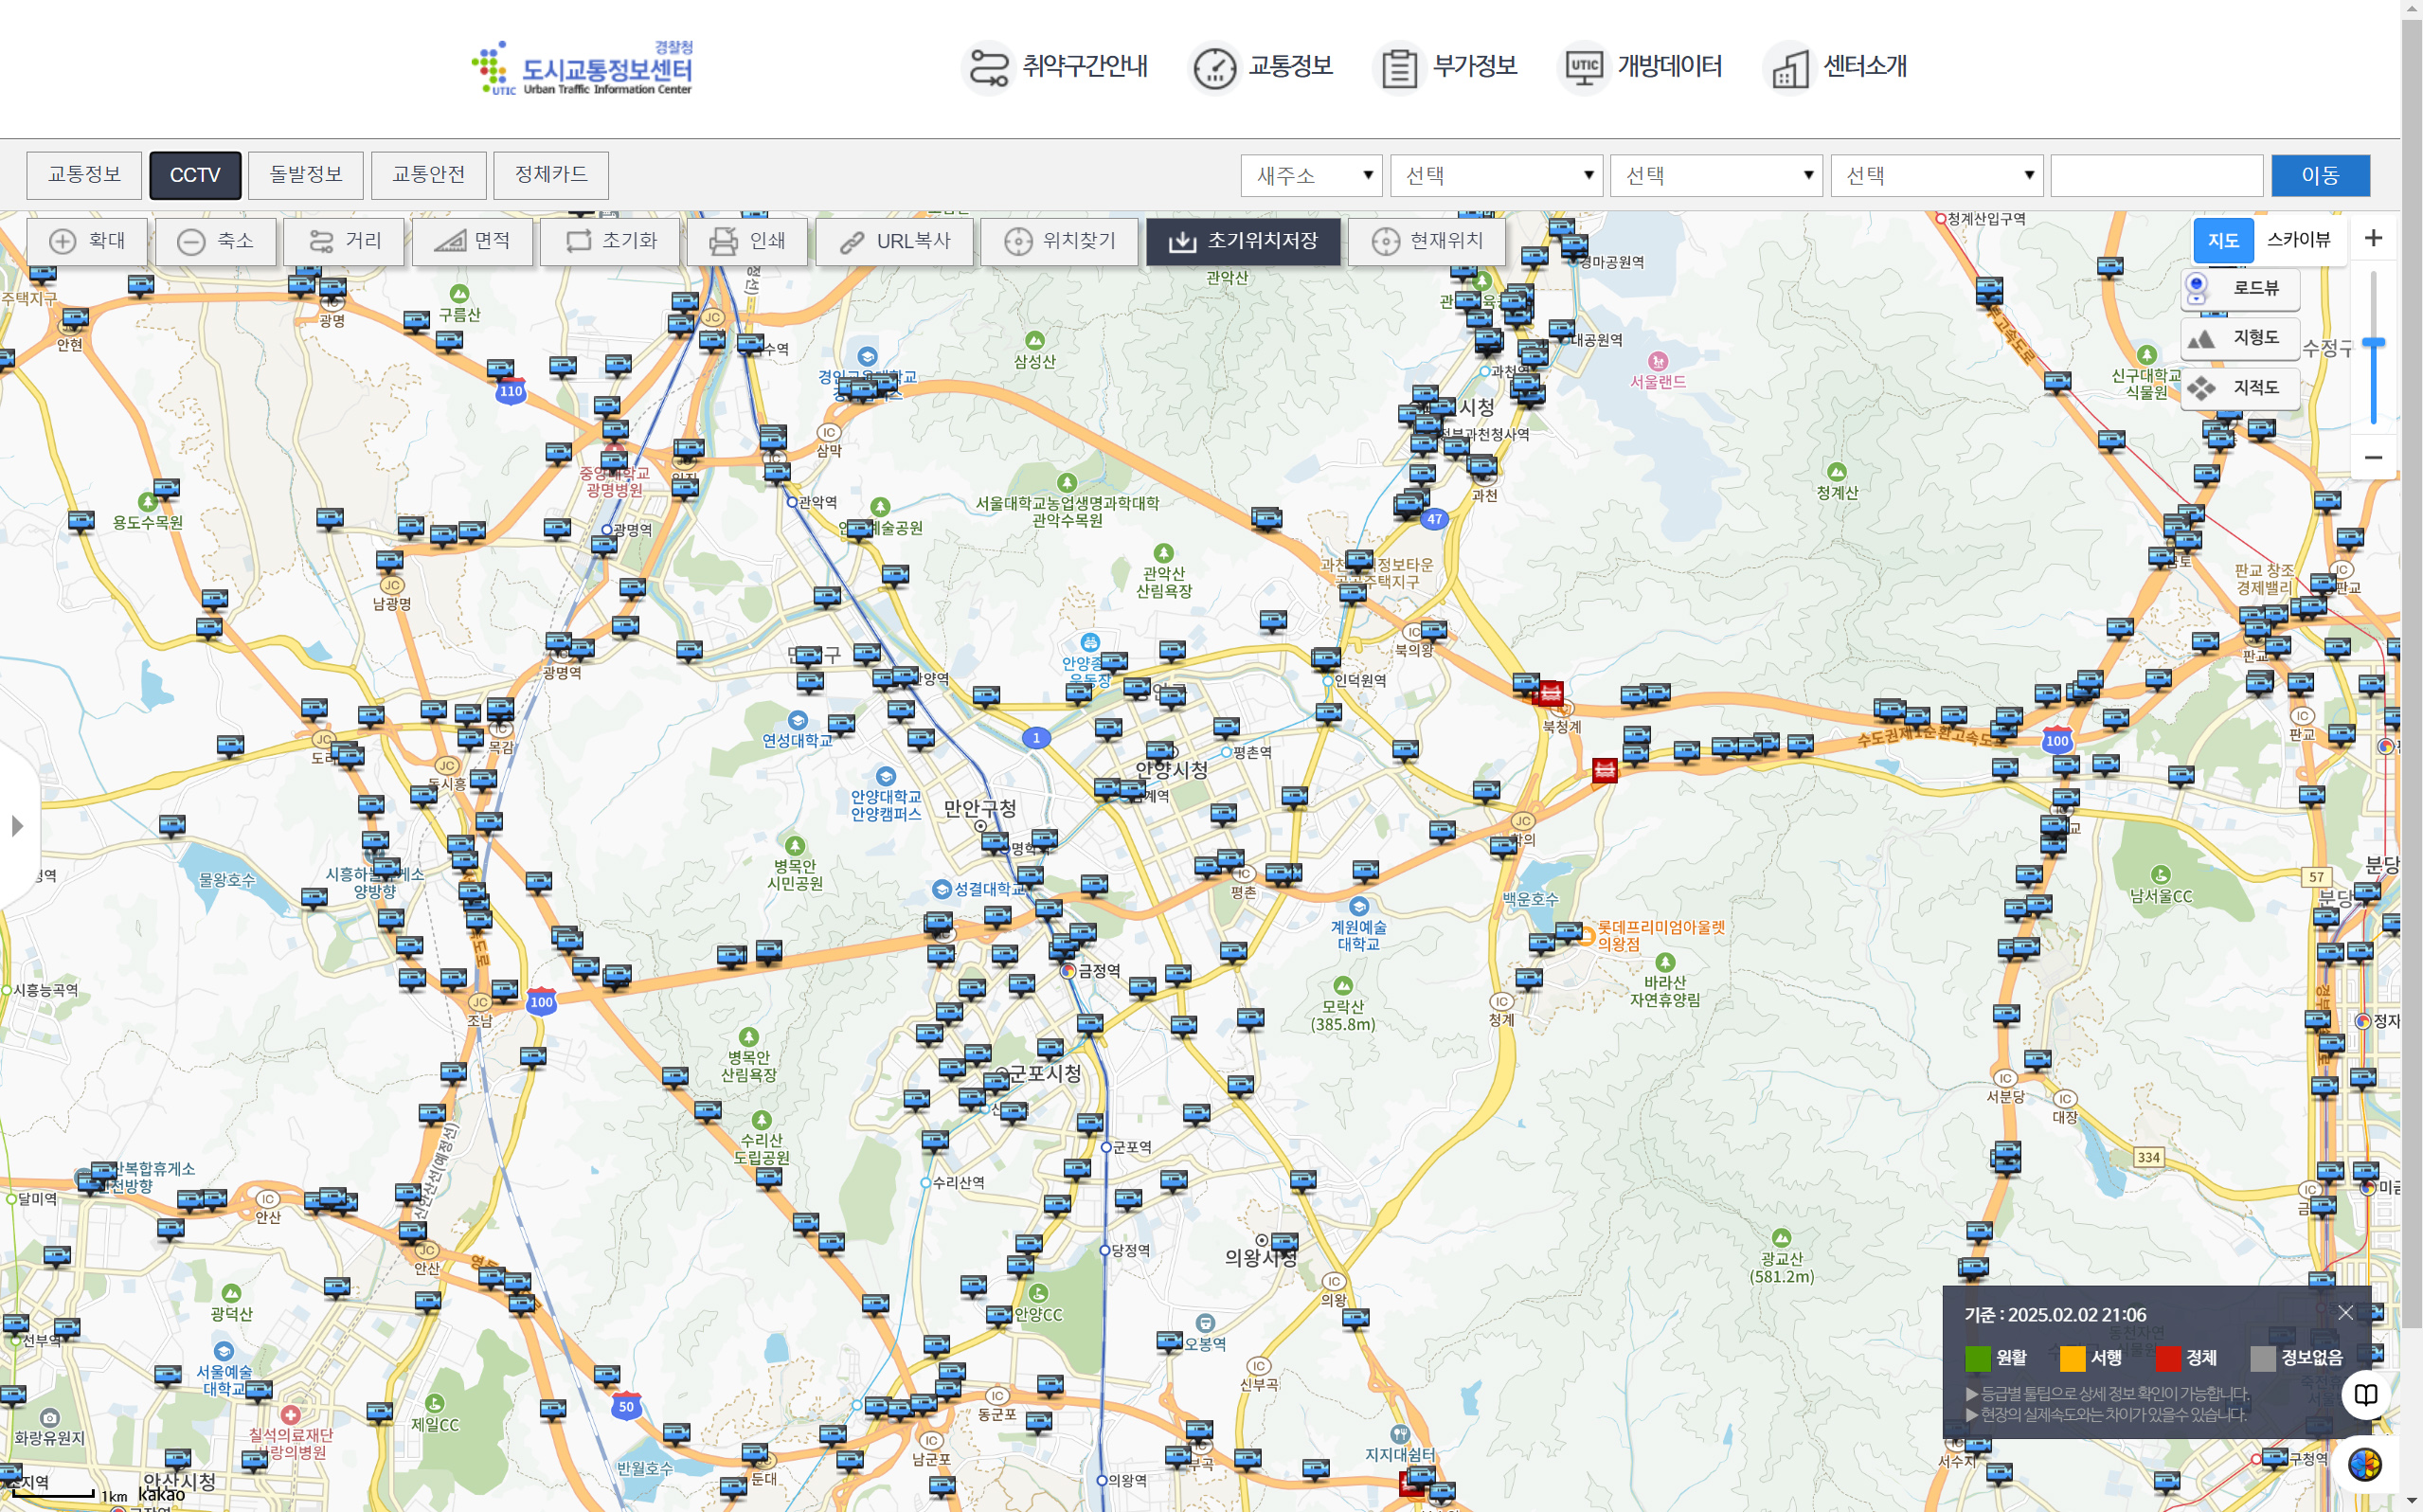Switch to the 돌발정보 tab
The image size is (2423, 1512).
[x=306, y=175]
